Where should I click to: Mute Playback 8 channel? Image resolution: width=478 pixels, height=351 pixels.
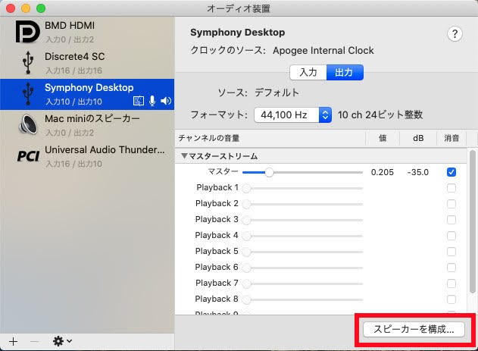point(451,299)
